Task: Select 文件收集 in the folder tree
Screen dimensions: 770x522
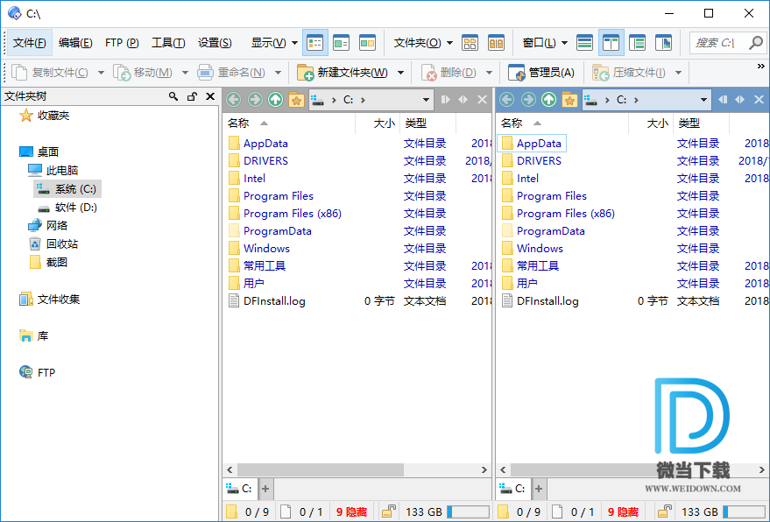Action: 49,299
